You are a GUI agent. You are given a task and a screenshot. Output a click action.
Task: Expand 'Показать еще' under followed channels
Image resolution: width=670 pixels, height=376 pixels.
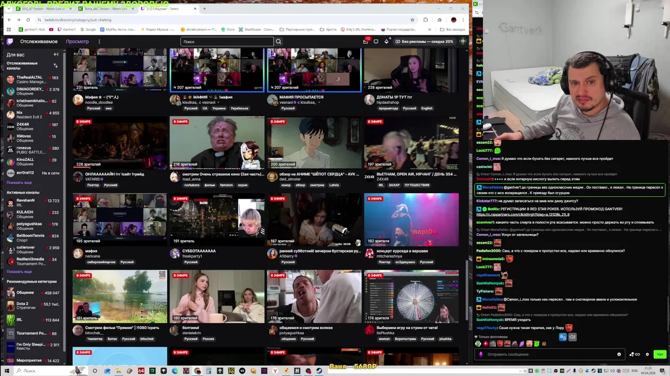(19, 183)
